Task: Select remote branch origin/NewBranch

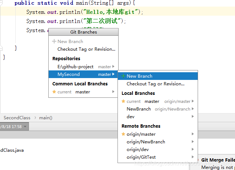Action: [x=158, y=142]
